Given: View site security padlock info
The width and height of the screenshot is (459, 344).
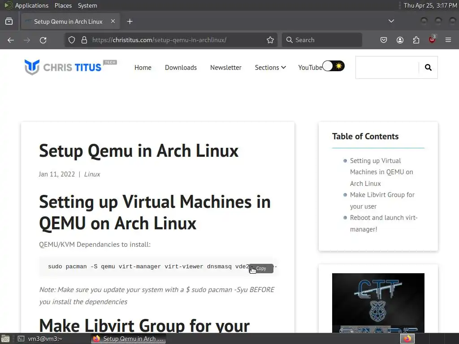Looking at the screenshot, I should (x=84, y=40).
